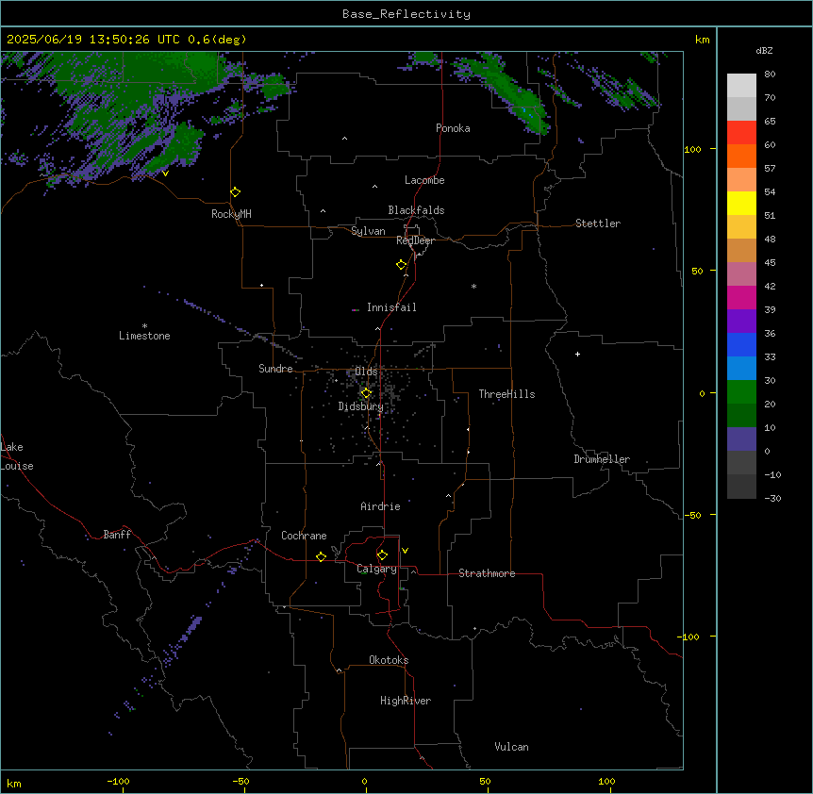Select the magenta 39 dBZ legend swatch
This screenshot has width=813, height=794.
741,297
